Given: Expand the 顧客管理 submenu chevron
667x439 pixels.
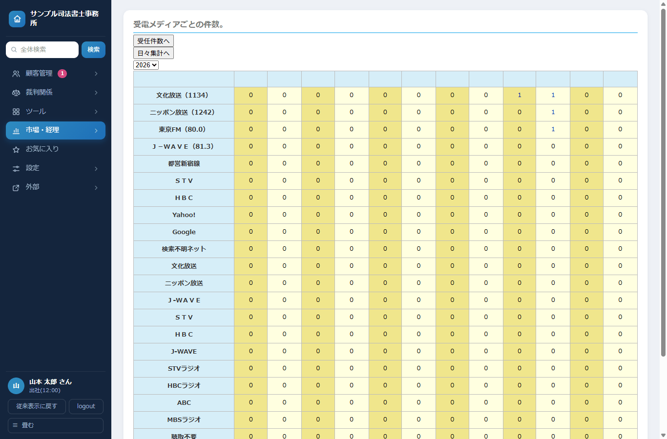Looking at the screenshot, I should coord(96,74).
